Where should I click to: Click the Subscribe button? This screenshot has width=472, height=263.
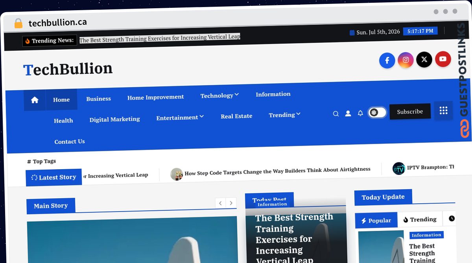tap(410, 111)
